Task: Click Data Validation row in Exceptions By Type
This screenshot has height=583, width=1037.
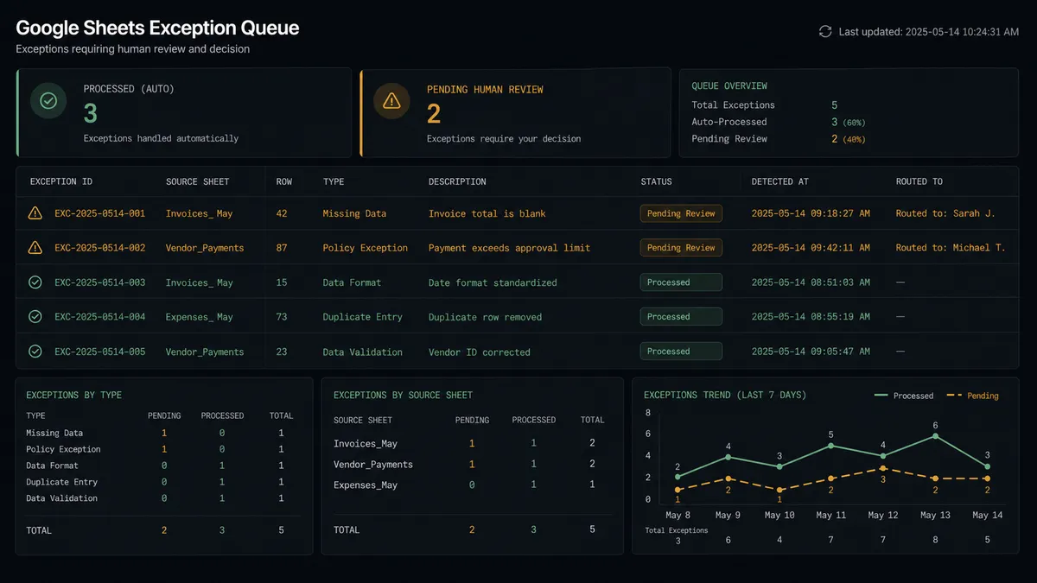Action: 163,498
